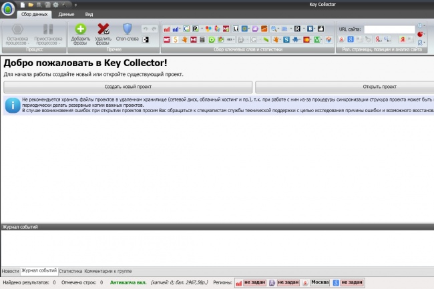Click the orange dollar sign icon
Screen dimensions: 434x289
click(x=175, y=39)
